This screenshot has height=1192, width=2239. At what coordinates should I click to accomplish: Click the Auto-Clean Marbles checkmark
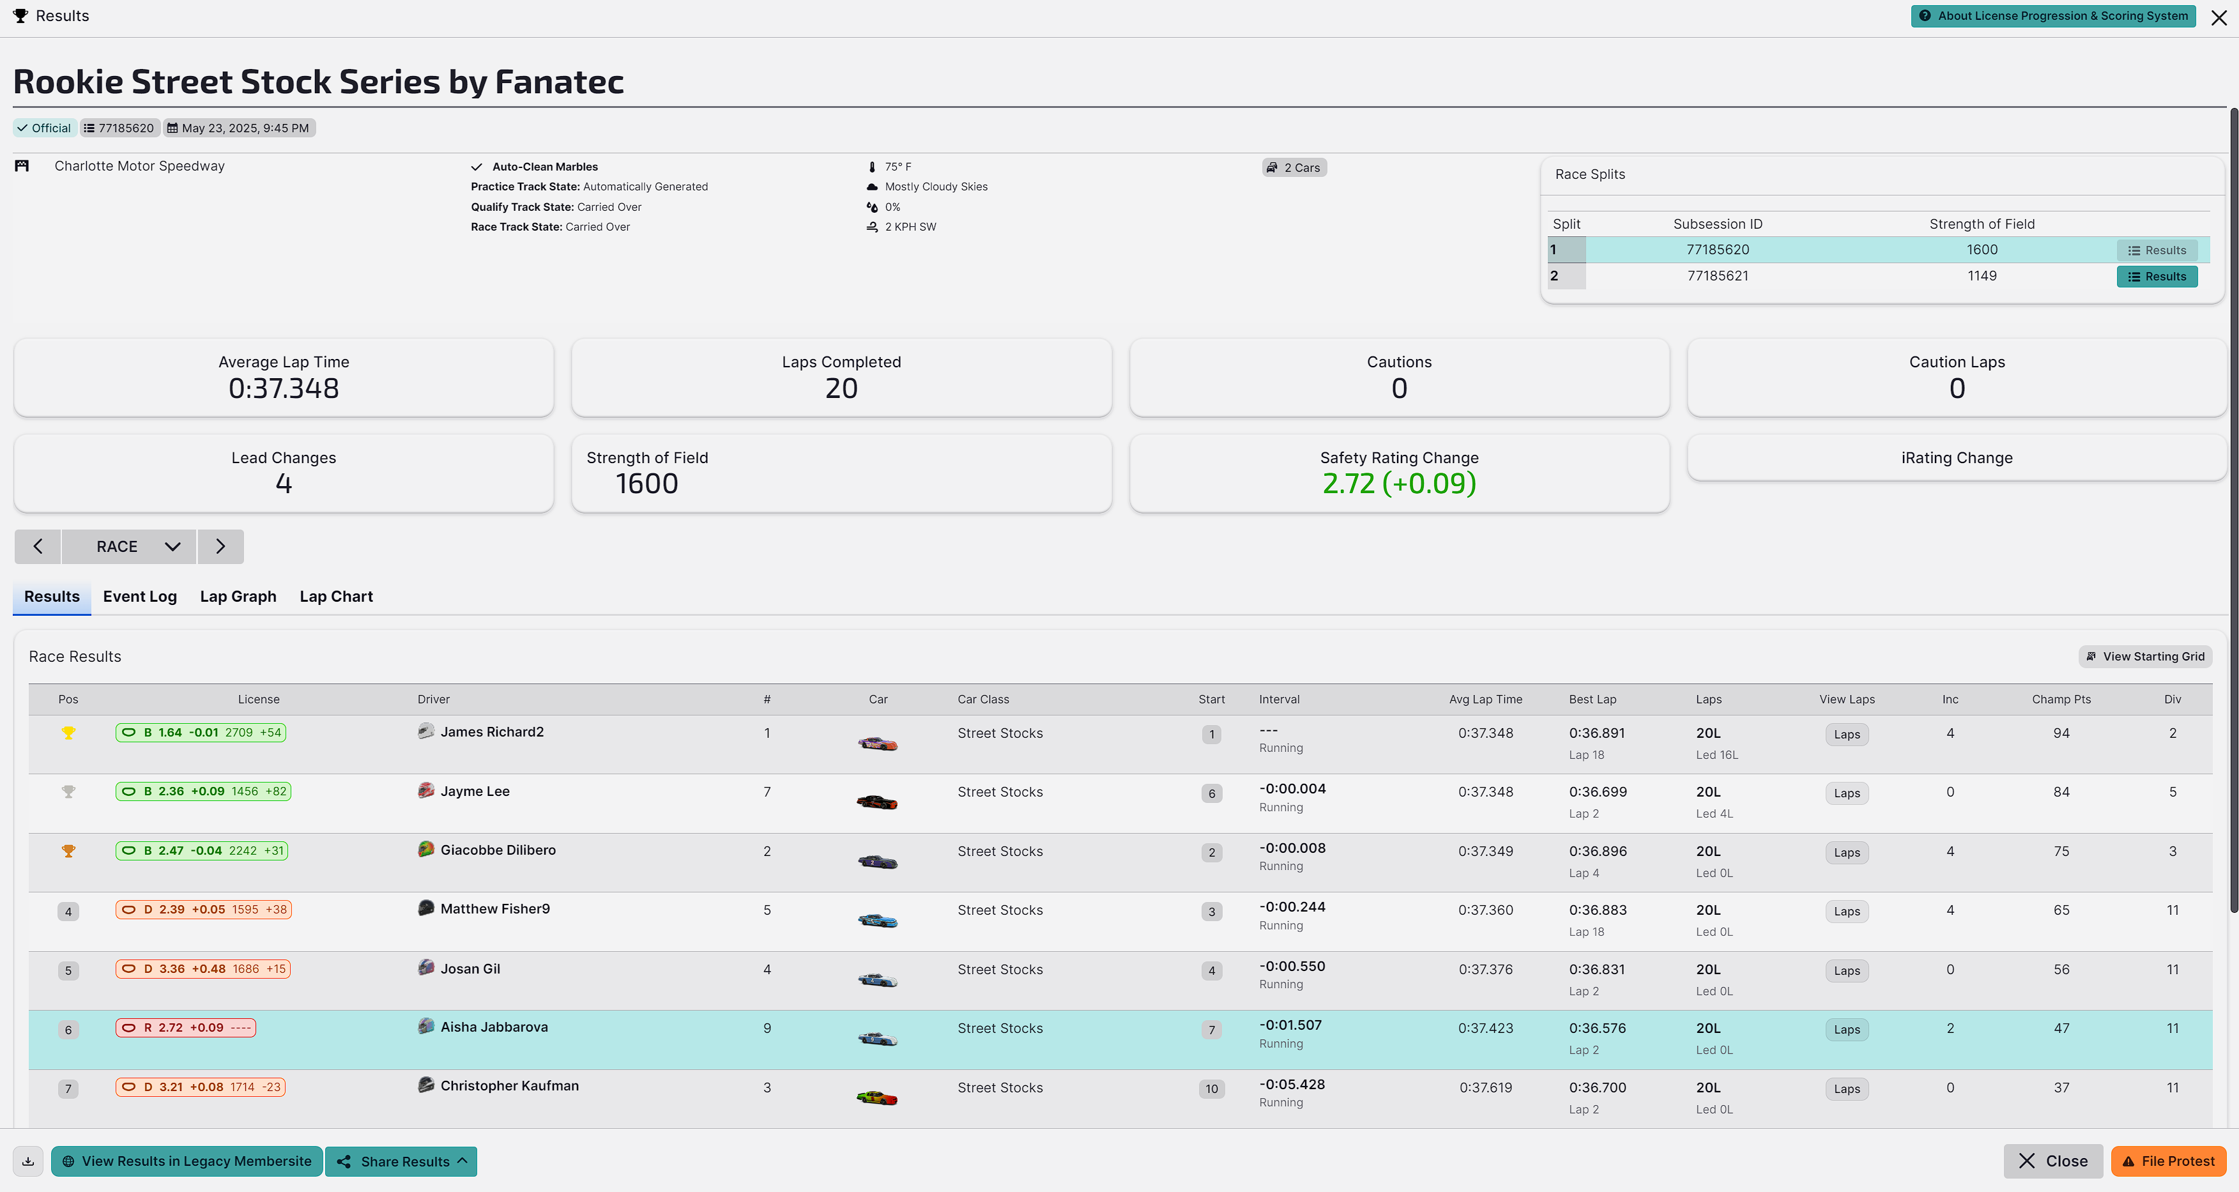click(477, 167)
